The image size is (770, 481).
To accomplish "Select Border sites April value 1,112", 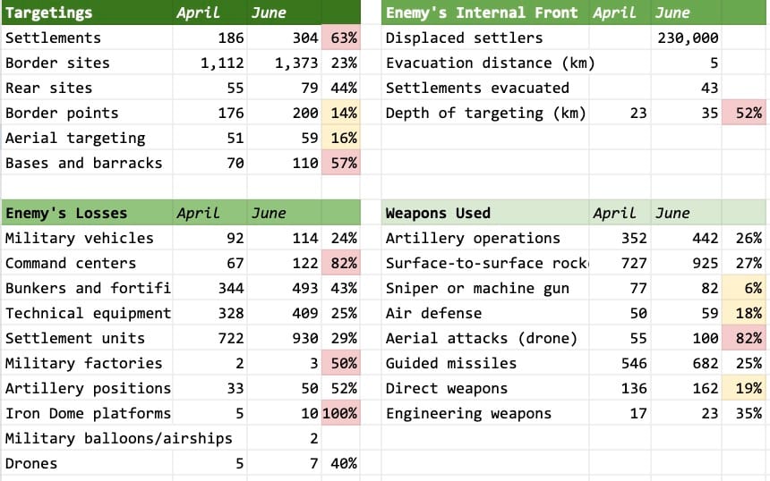I will click(x=210, y=63).
